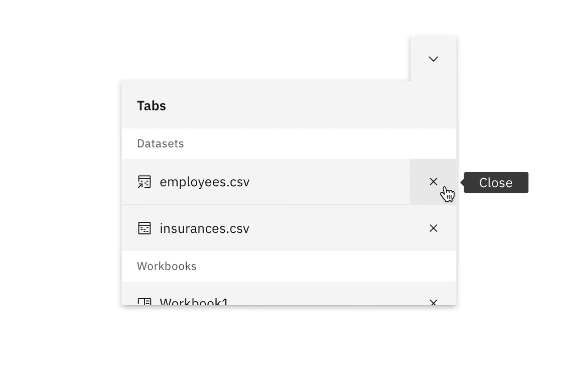Collapse the tabs menu with the chevron
Image resolution: width=578 pixels, height=385 pixels.
click(x=434, y=59)
